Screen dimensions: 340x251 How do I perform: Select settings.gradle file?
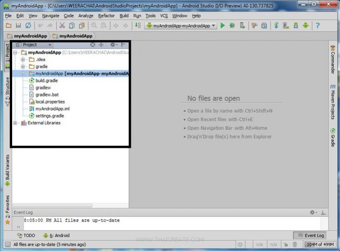[x=49, y=116]
